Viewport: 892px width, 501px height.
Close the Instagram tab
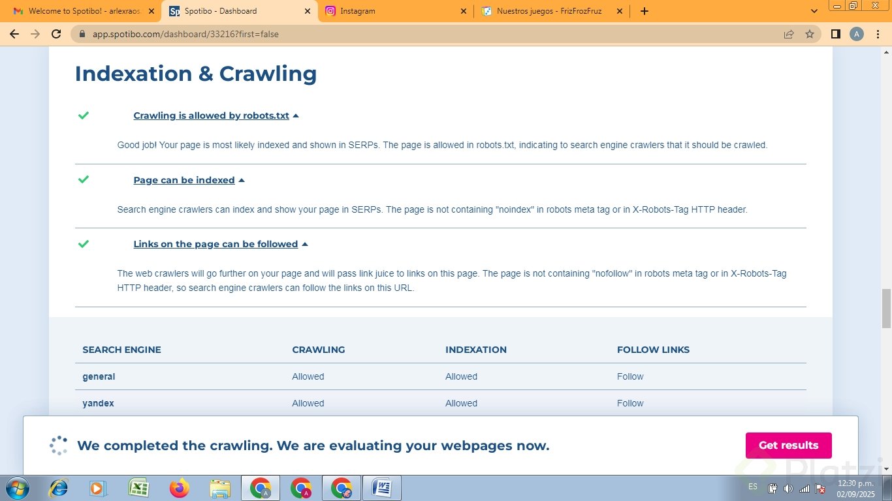click(464, 11)
